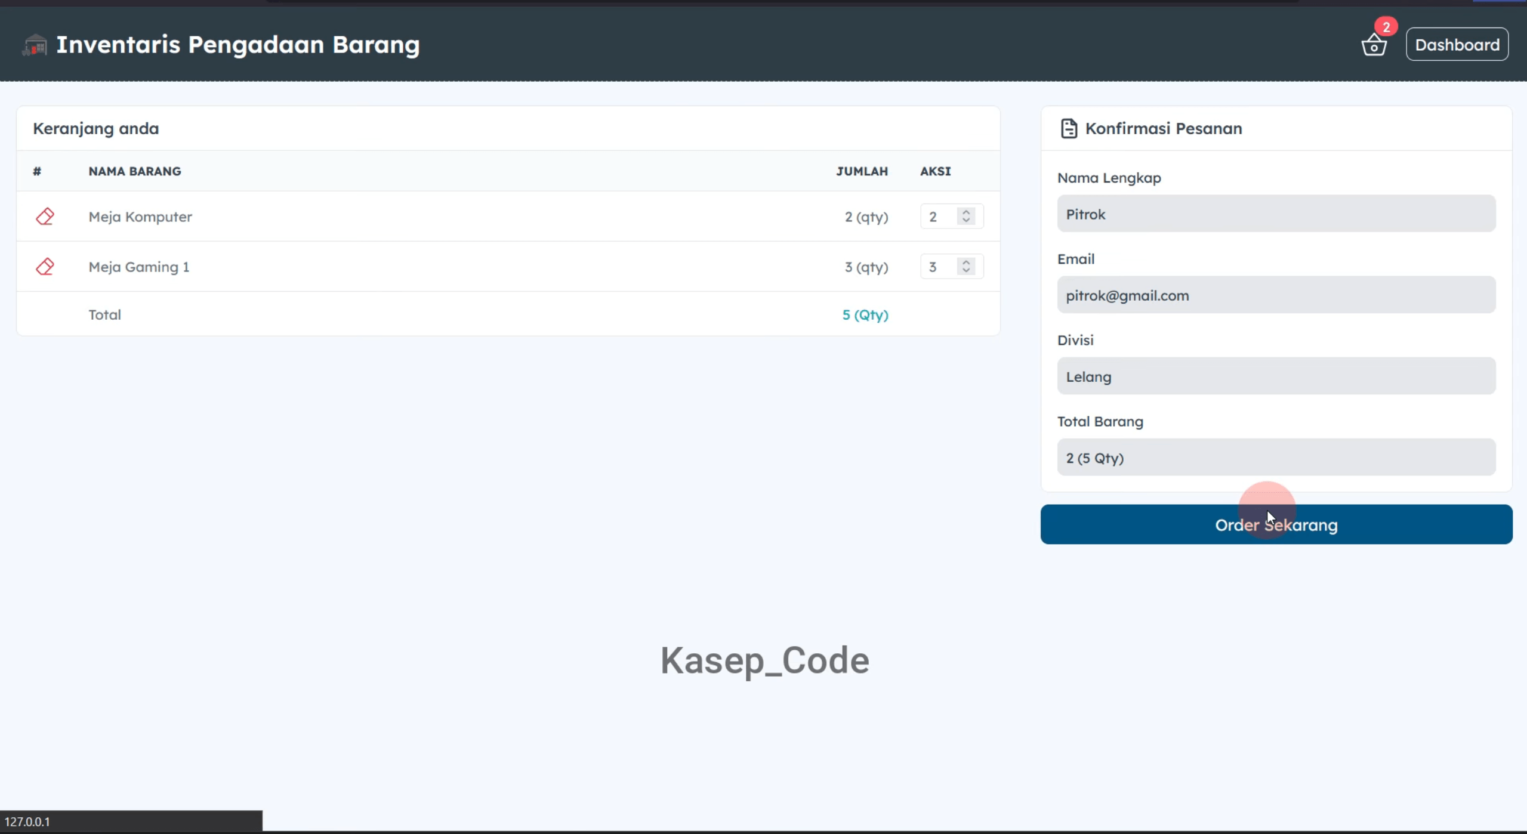This screenshot has width=1527, height=834.
Task: Go to the Dashboard
Action: tap(1457, 44)
